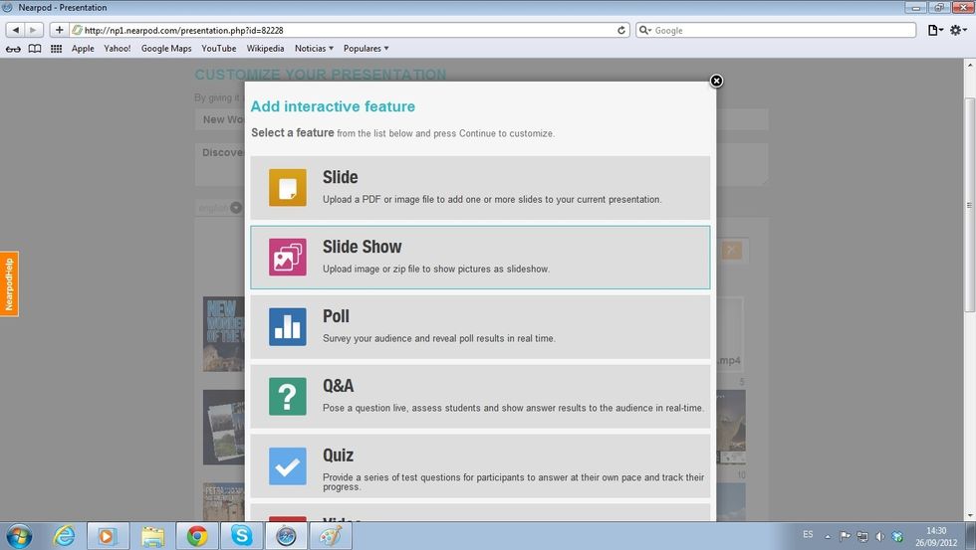Switch to Safari in the taskbar

tap(287, 536)
